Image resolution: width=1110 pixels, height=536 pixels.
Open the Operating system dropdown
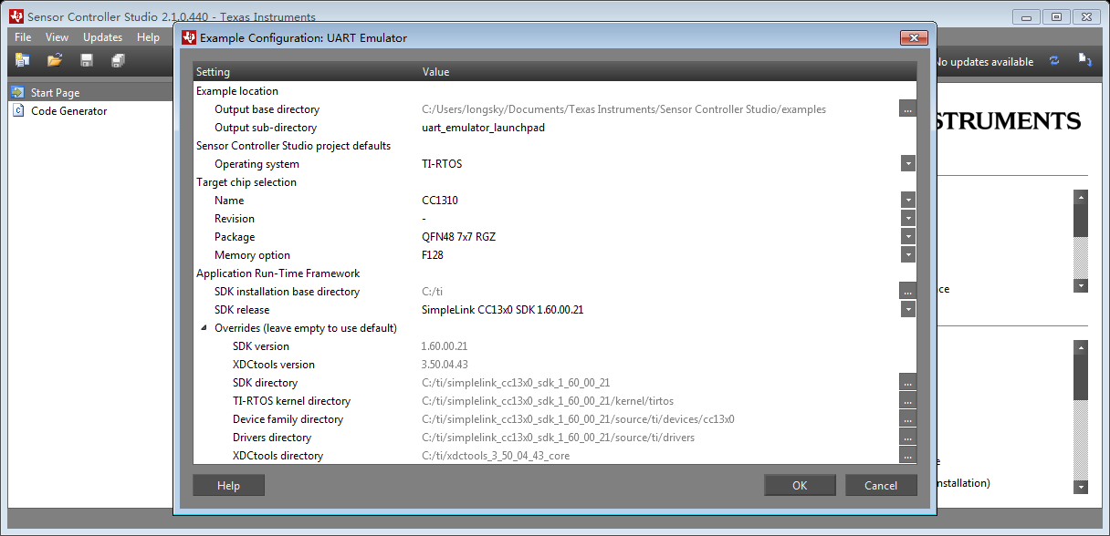tap(907, 163)
